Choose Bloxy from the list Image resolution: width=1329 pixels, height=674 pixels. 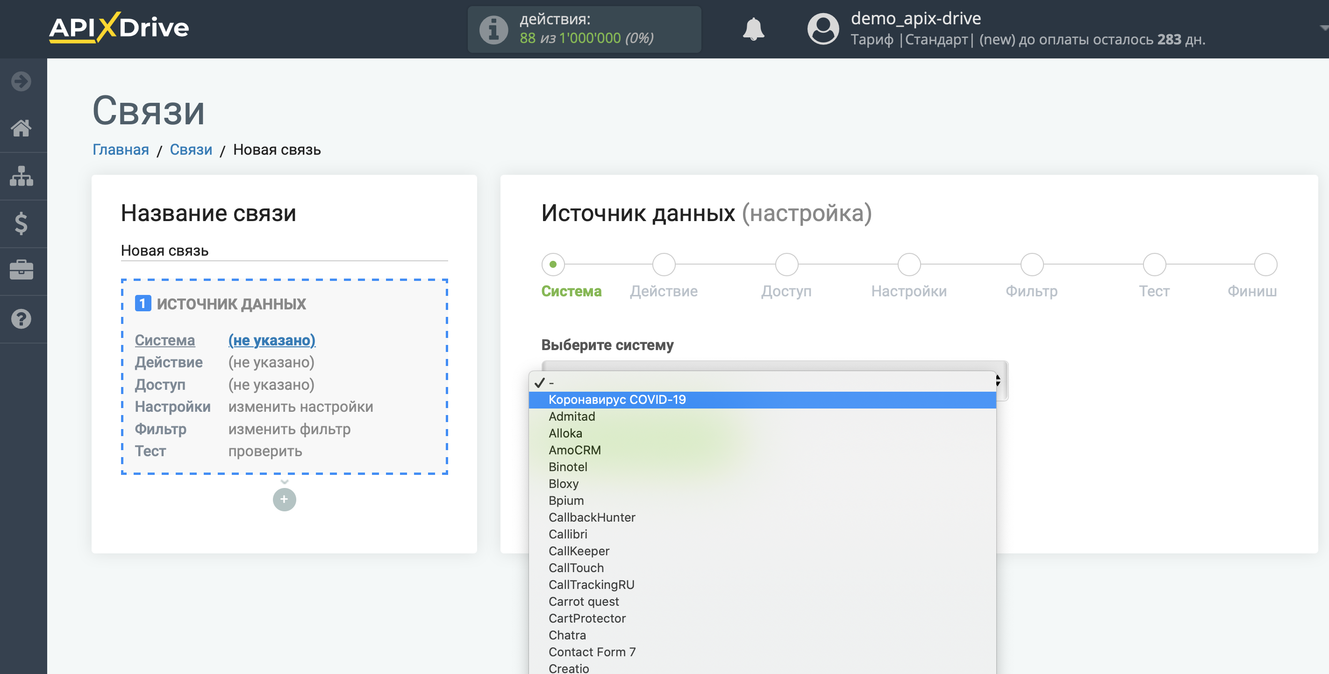[x=763, y=484]
